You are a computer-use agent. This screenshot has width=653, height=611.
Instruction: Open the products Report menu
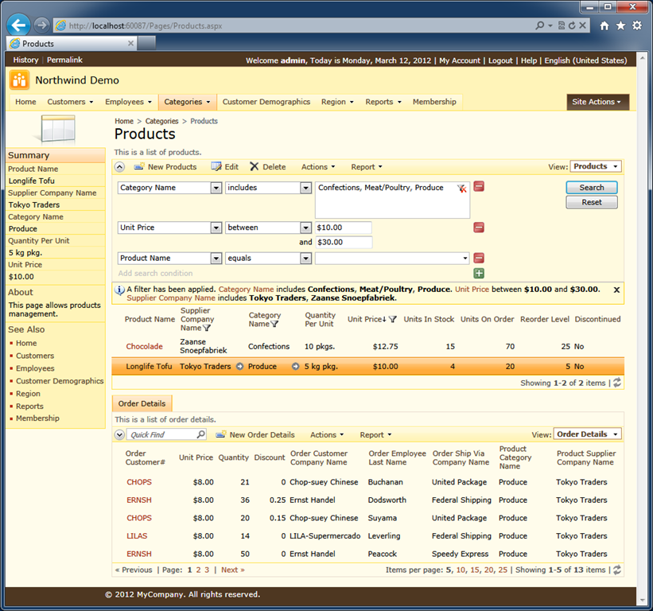(367, 167)
